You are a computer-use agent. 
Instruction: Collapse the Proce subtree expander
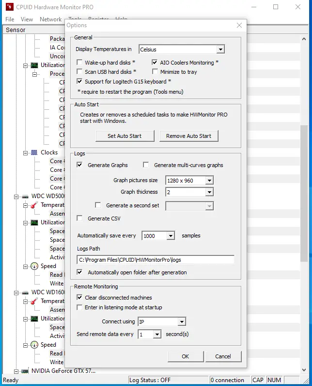[x=34, y=74]
